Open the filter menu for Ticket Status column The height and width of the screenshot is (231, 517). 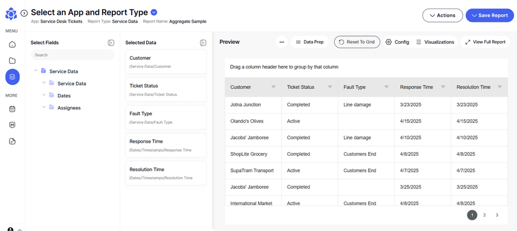point(330,87)
